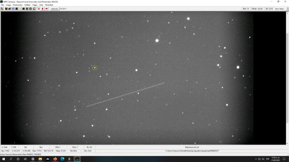Image resolution: width=289 pixels, height=162 pixels.
Task: Open the File menu
Action: pos(3,5)
